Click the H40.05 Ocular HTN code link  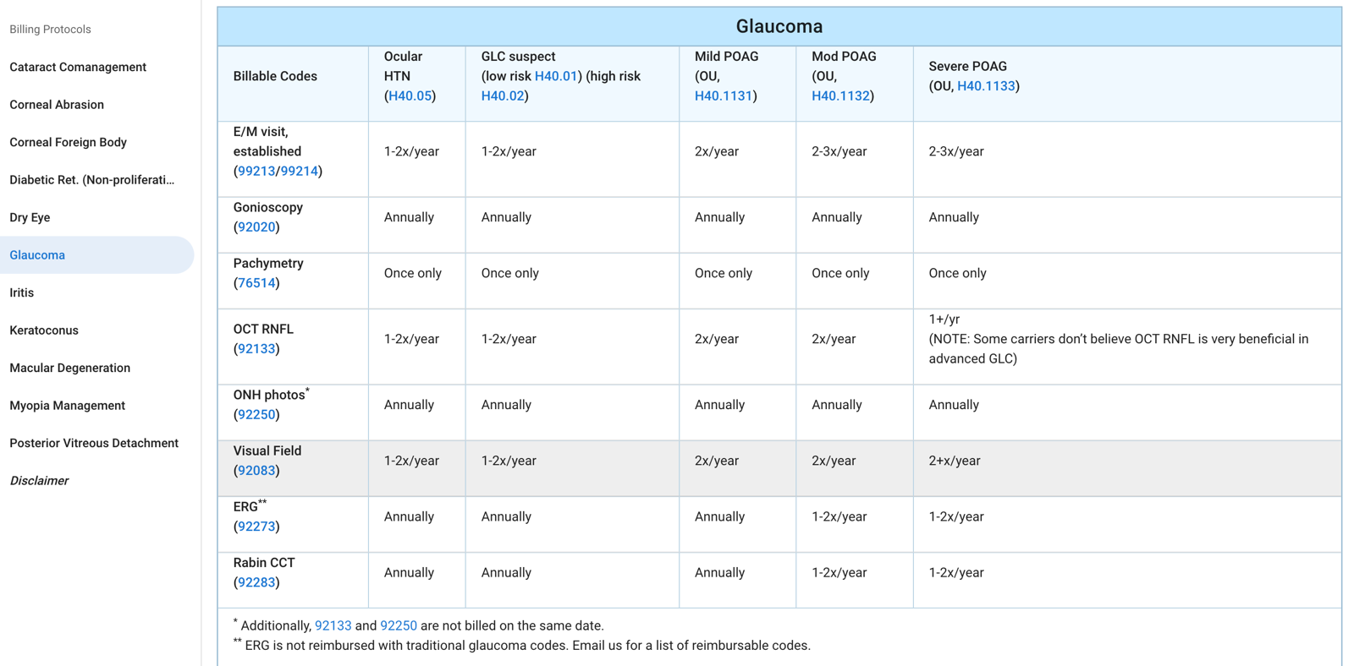tap(410, 96)
